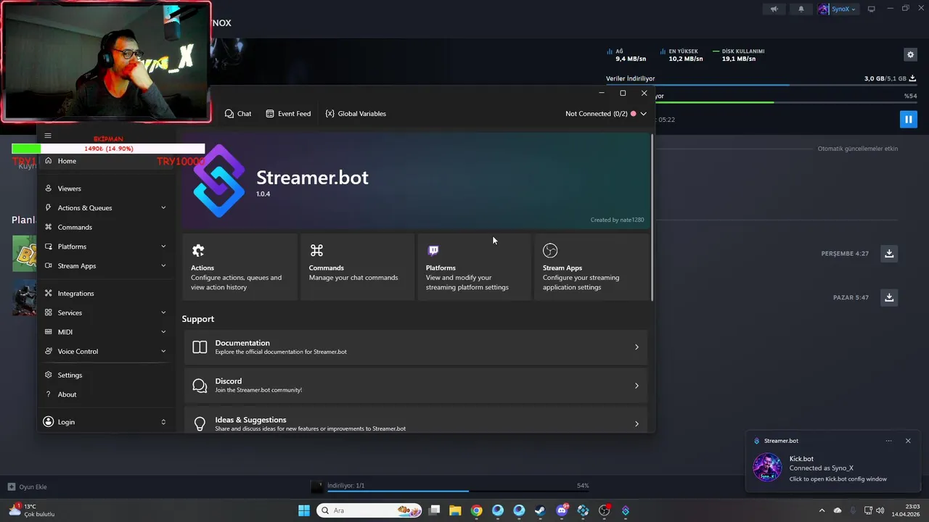Click the Login user avatar icon
Viewport: 929px width, 522px height.
pos(49,422)
